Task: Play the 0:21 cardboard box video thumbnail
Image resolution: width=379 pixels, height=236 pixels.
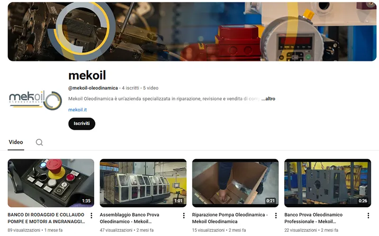Action: (x=235, y=183)
